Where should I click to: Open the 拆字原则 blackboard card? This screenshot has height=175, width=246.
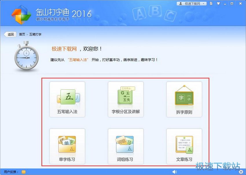click(x=184, y=99)
